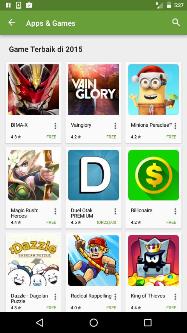Tap FREE label under King of Thieves
The height and width of the screenshot is (333, 187).
point(171,308)
